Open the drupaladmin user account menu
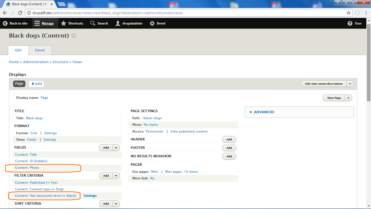This screenshot has width=371, height=209. 128,23
